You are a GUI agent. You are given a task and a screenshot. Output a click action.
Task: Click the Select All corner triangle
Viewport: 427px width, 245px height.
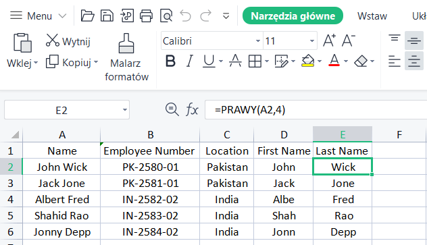[15, 134]
